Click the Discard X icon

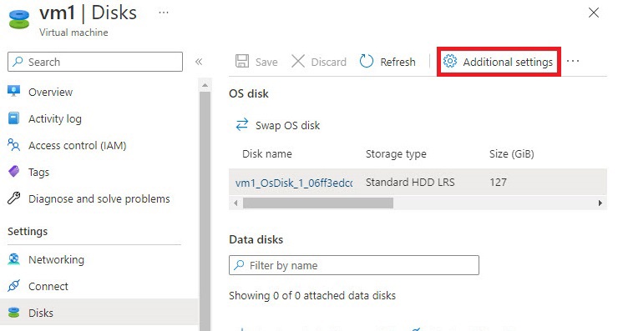[298, 62]
